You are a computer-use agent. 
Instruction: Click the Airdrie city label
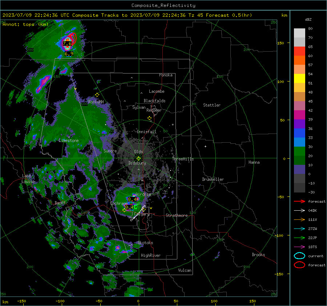143,194
